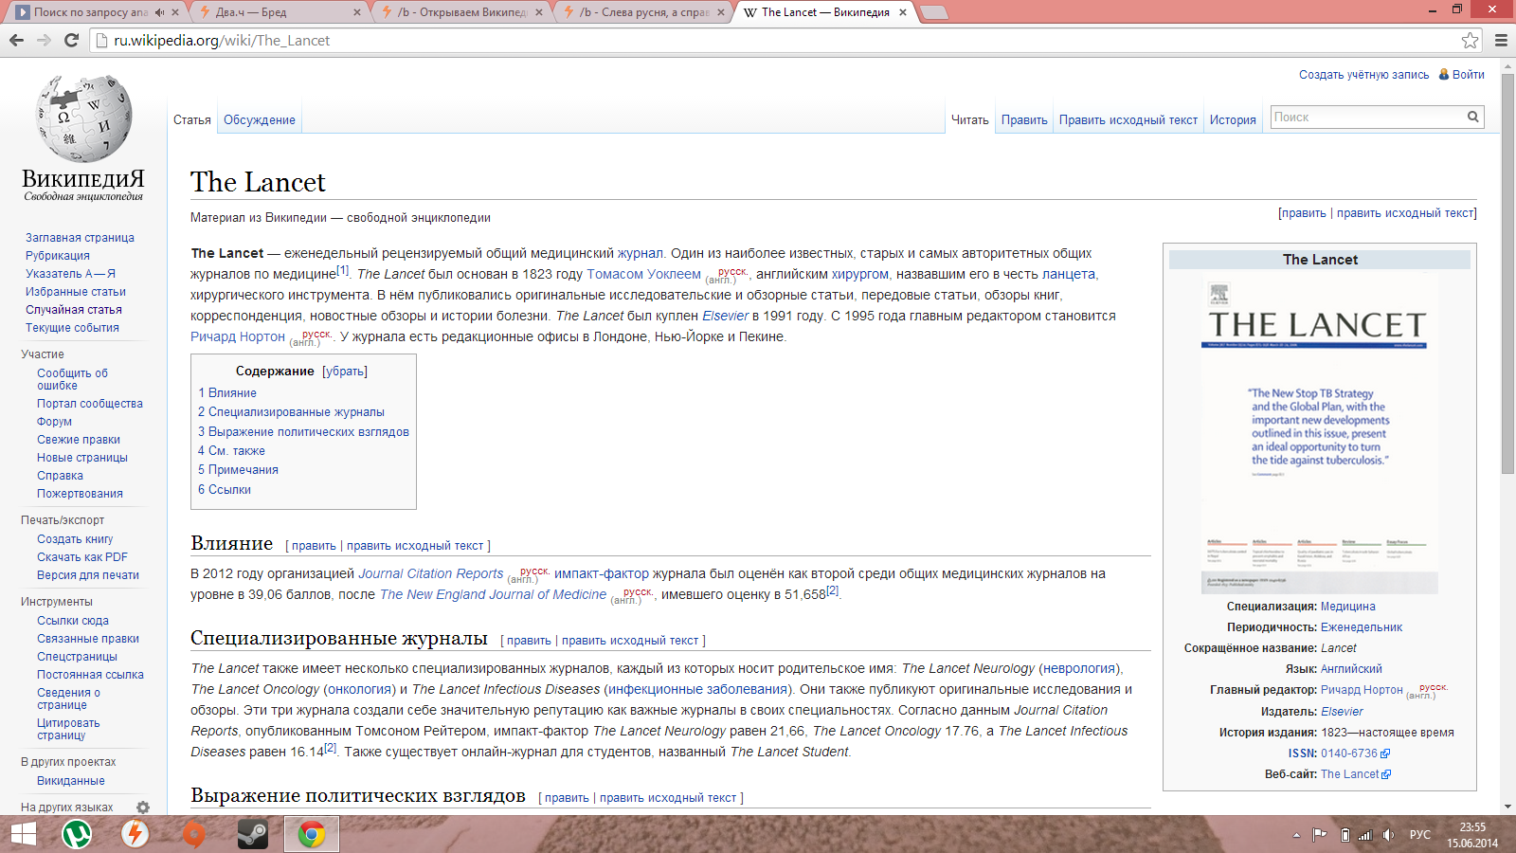The width and height of the screenshot is (1516, 853).
Task: Close the 'Два.ч — Бред' tab
Action: point(357,12)
